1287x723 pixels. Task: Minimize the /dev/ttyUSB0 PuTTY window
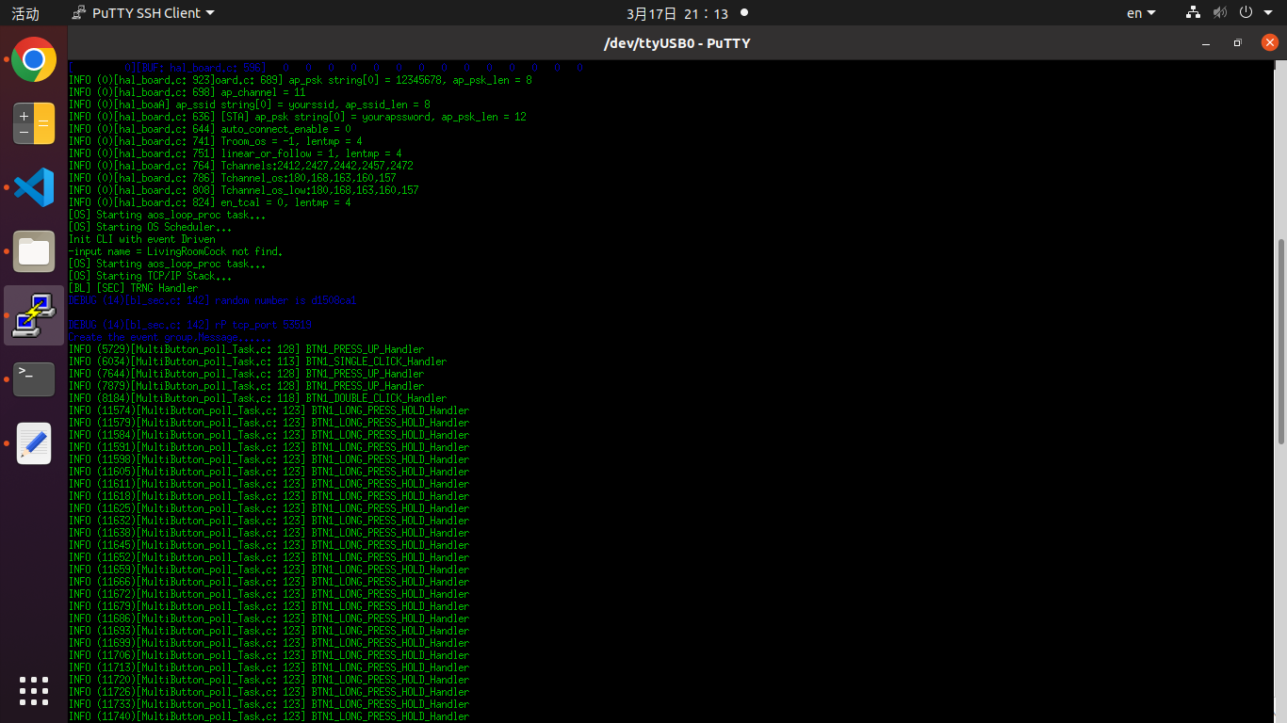[1206, 43]
